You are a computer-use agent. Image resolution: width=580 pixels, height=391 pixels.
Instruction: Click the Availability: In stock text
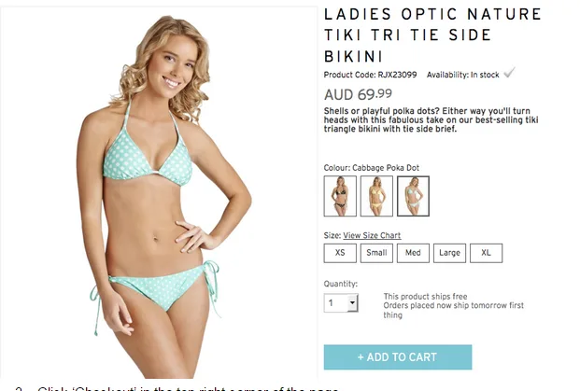point(462,75)
